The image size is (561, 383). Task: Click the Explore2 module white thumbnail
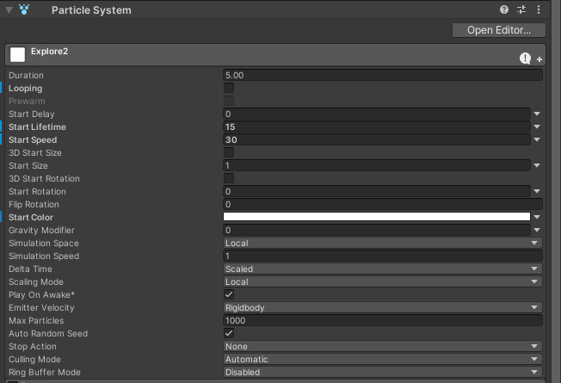tap(17, 54)
